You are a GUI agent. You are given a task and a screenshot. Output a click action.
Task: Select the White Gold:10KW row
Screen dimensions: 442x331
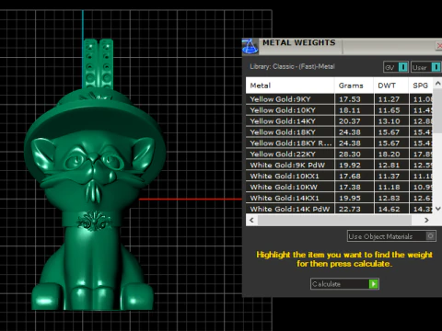tap(340, 188)
